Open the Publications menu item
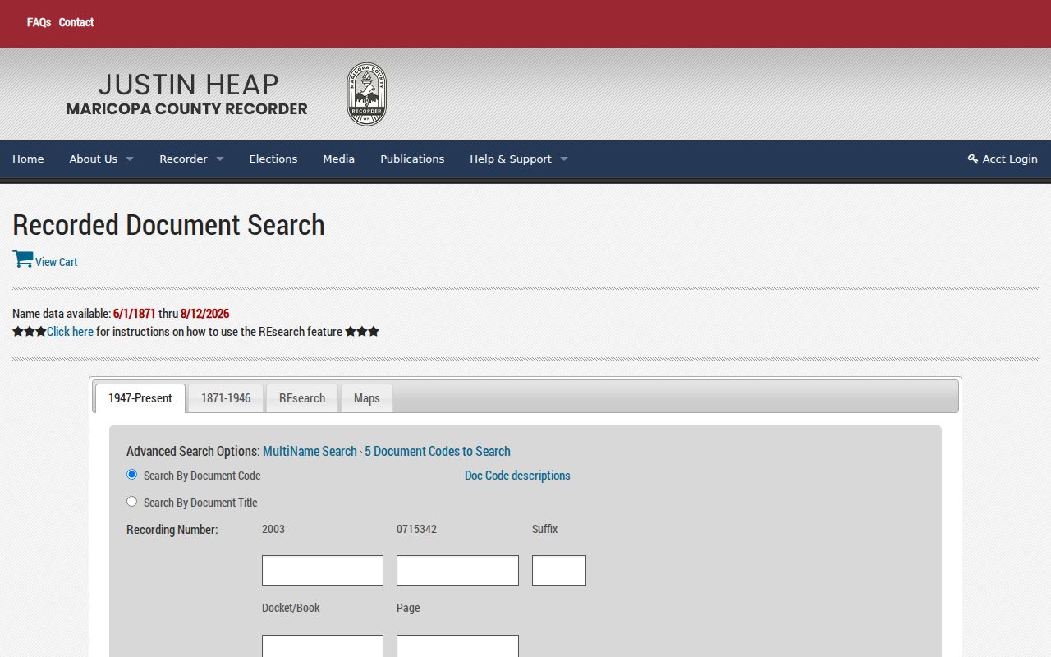The width and height of the screenshot is (1051, 657). point(412,159)
